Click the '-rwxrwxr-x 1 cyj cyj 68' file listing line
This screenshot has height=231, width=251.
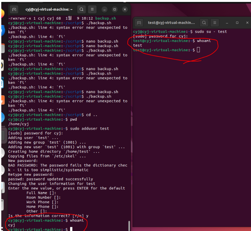coord(62,18)
